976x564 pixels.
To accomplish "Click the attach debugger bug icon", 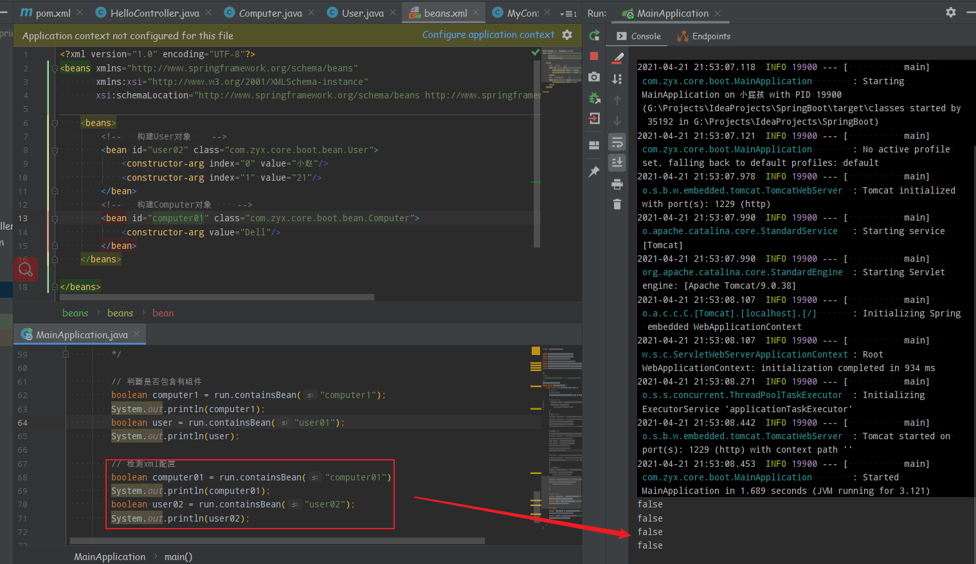I will point(594,98).
